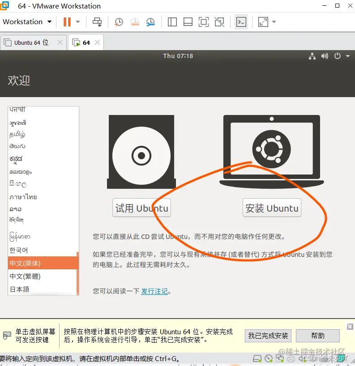Viewport: 355px width, 366px height.
Task: Close the 64 VM tab
Action: [x=98, y=42]
